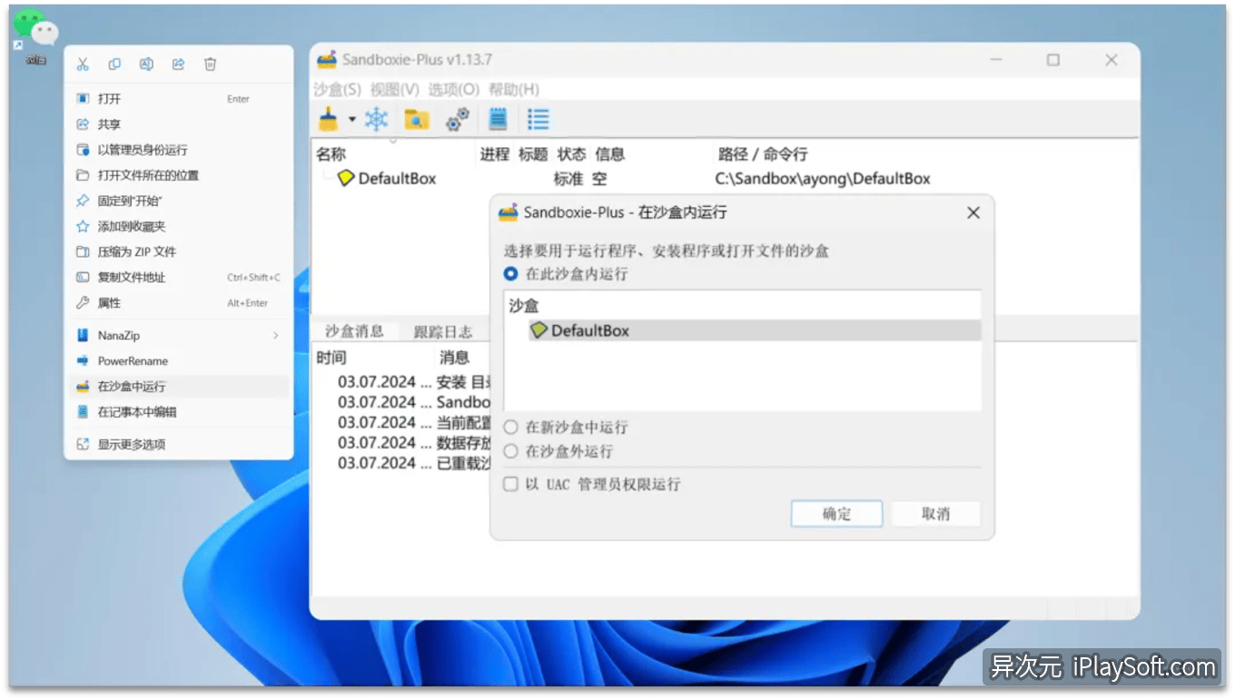Open the 选项(O) menu

click(454, 89)
